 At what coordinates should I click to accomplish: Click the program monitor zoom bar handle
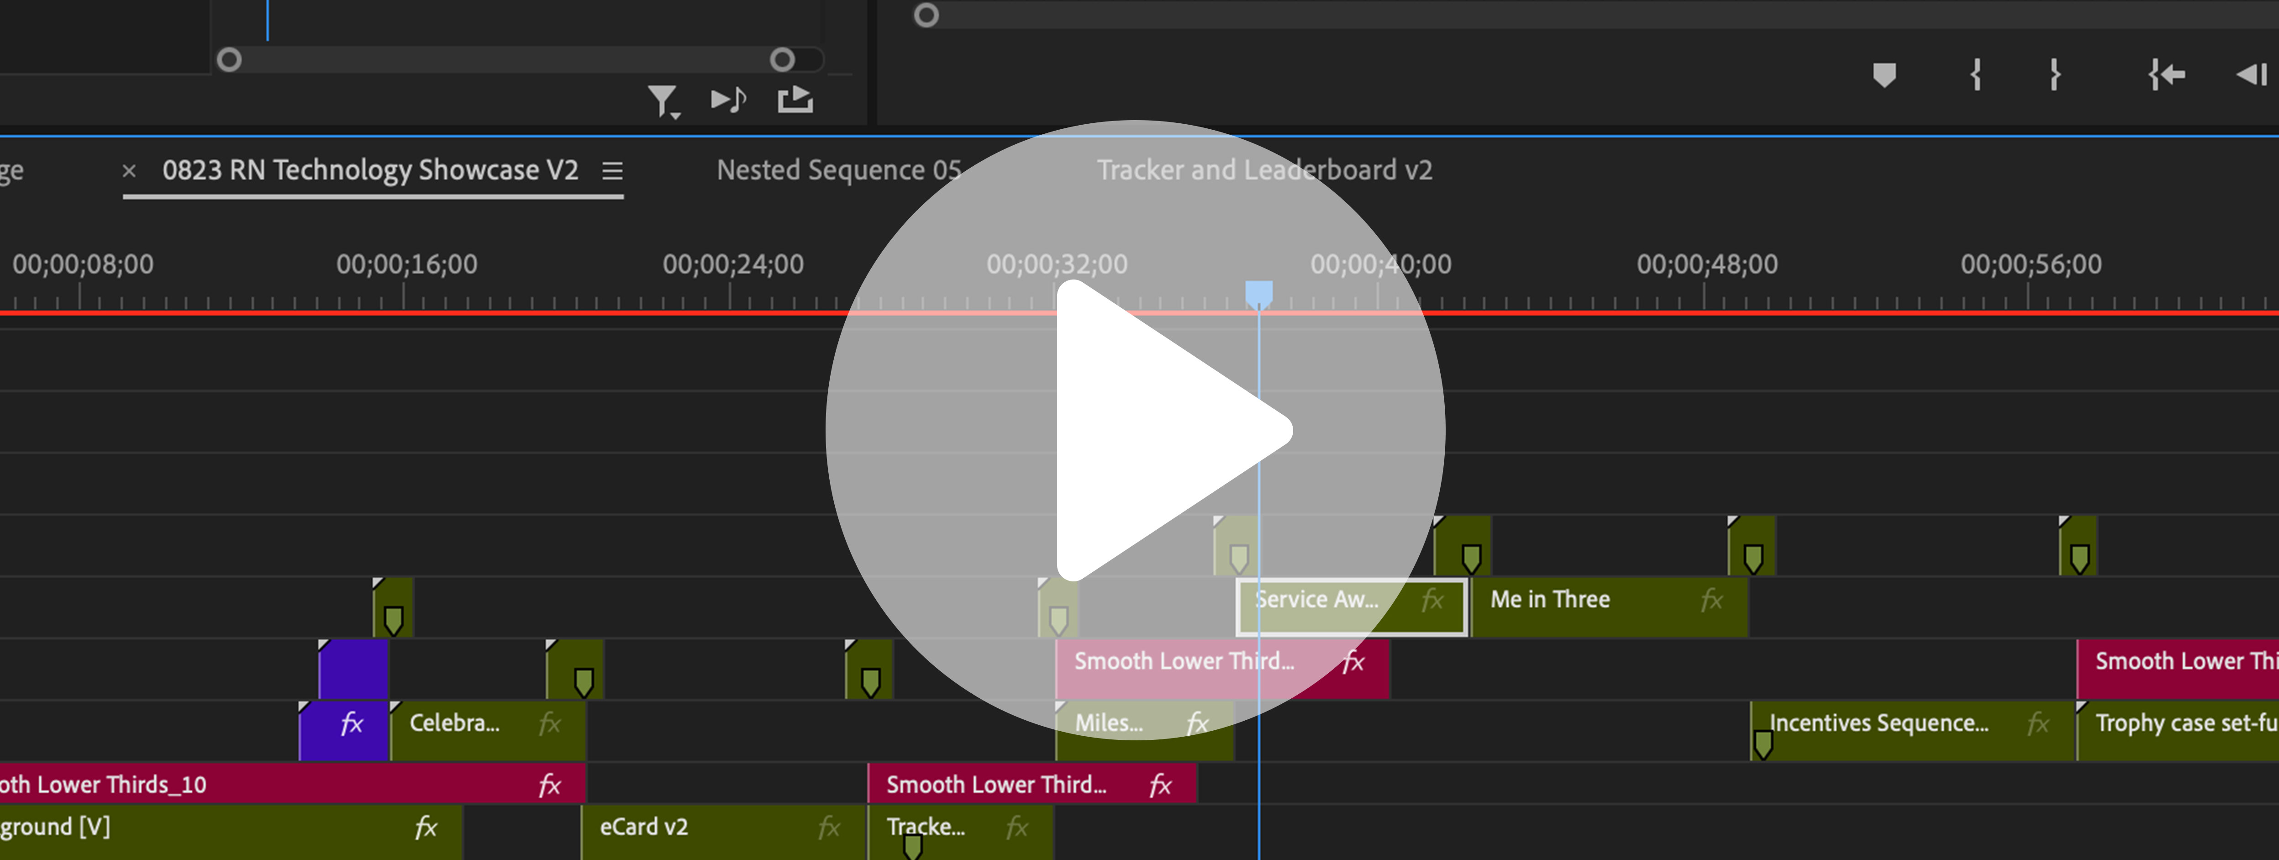[x=926, y=15]
